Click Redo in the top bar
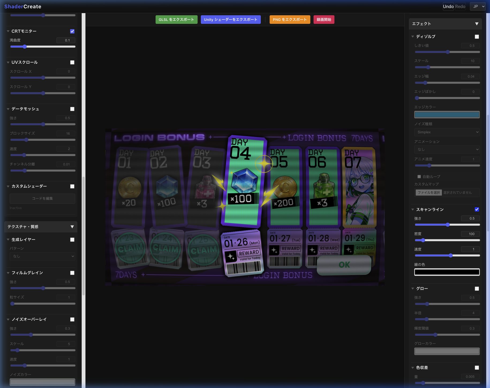This screenshot has height=388, width=490. tap(460, 6)
